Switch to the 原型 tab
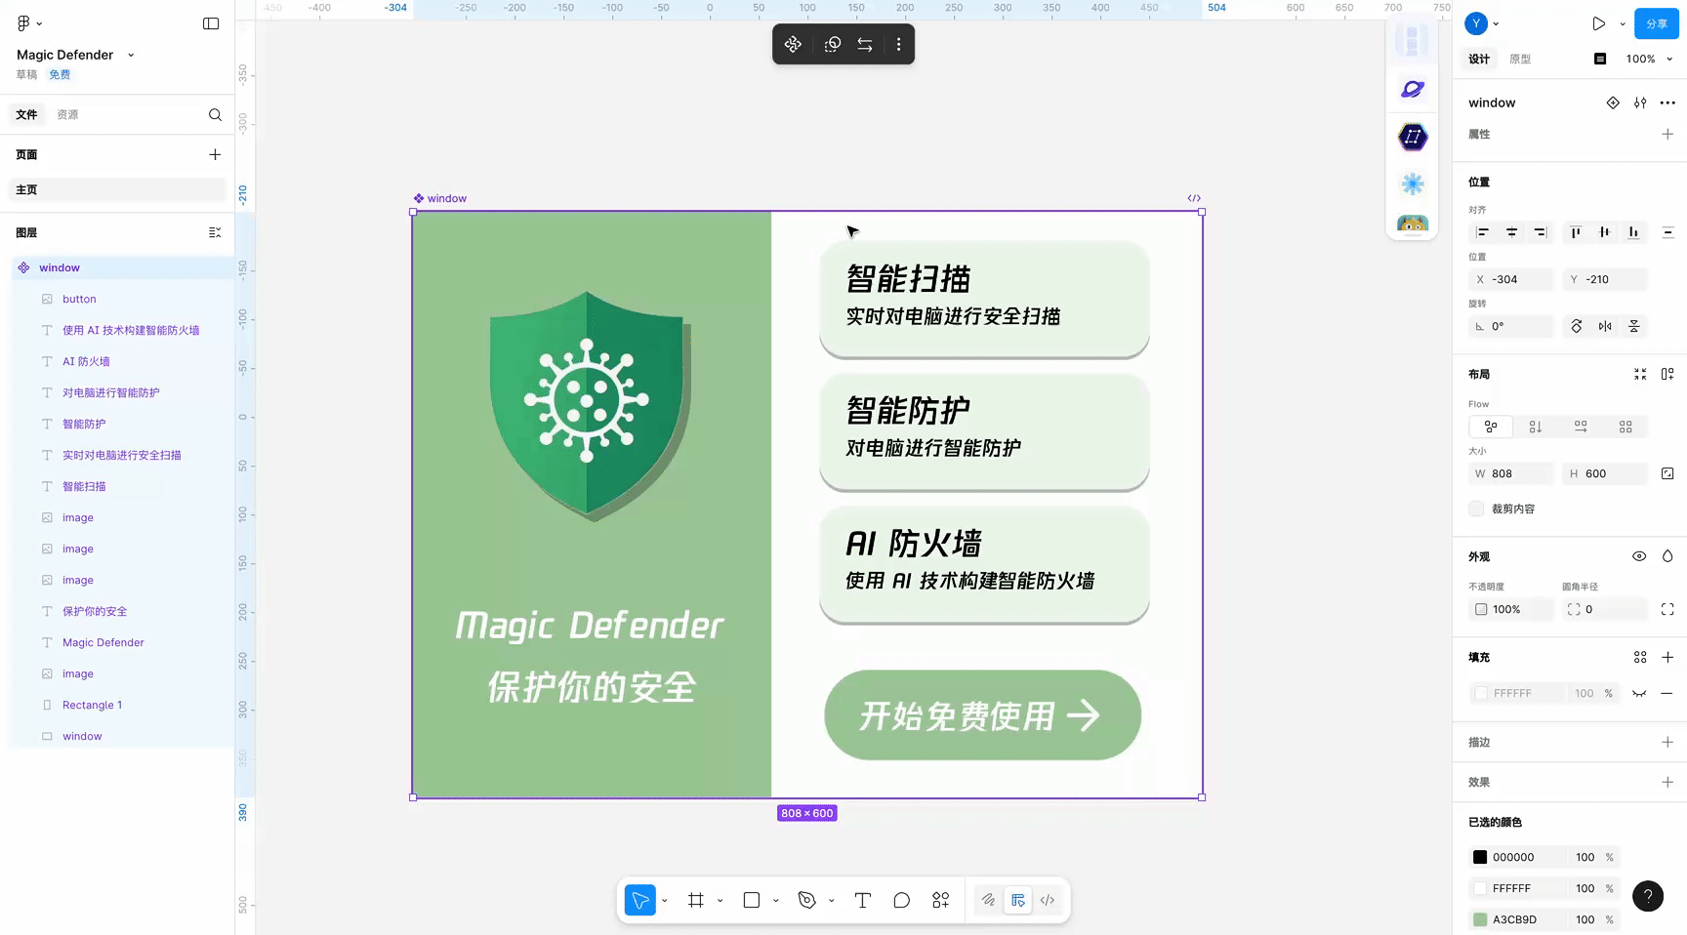Screen dimensions: 1687x935 point(1519,59)
